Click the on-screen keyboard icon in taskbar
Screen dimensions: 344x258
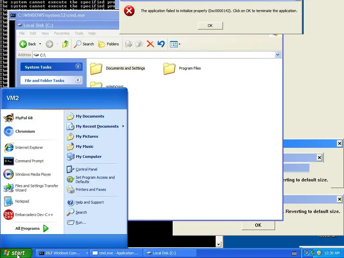coord(294,253)
